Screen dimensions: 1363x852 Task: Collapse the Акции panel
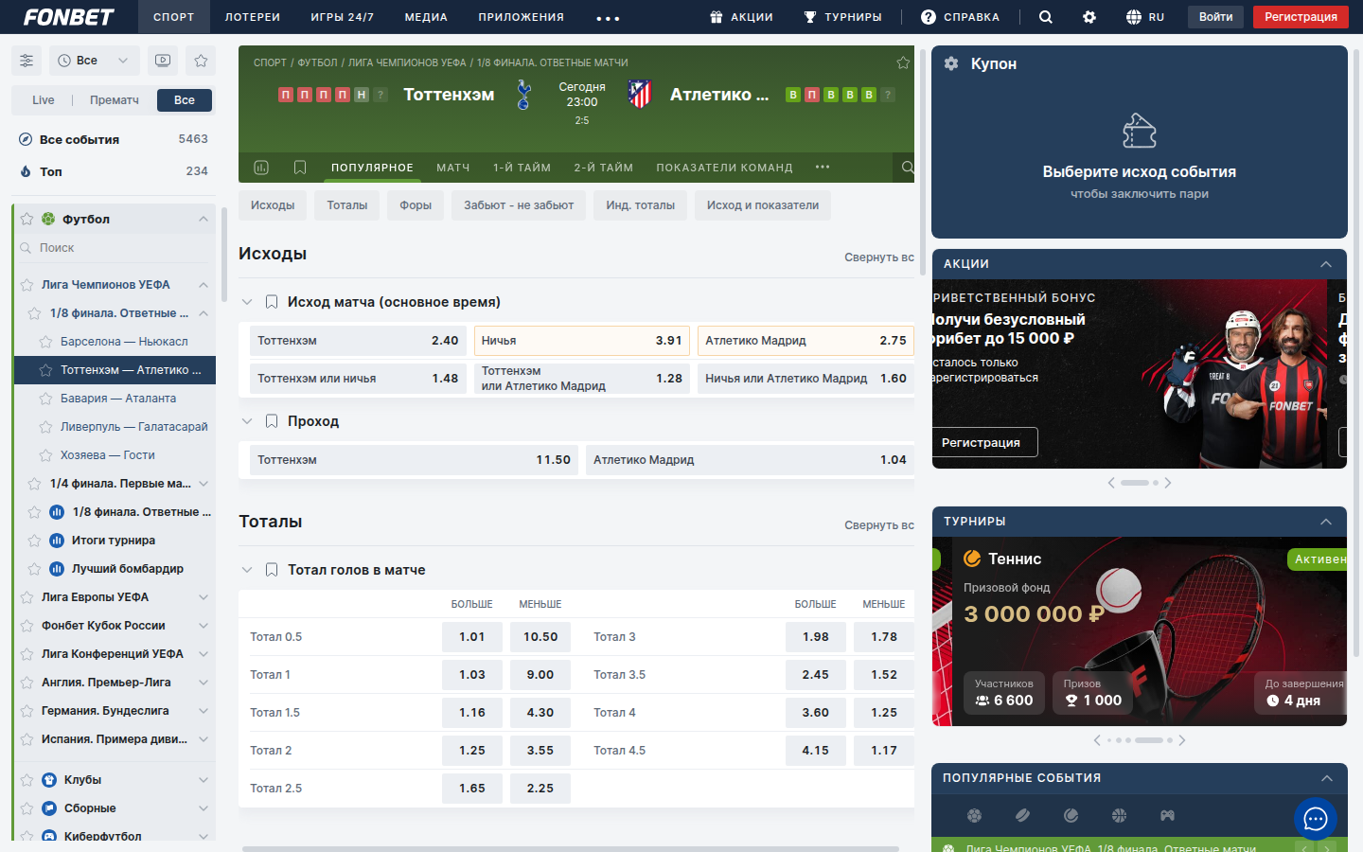click(1325, 264)
